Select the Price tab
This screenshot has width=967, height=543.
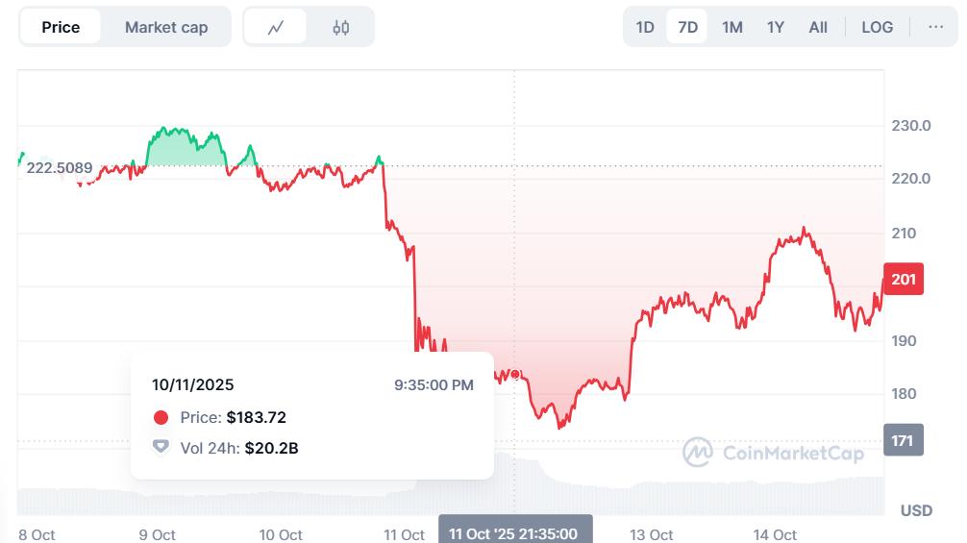[61, 27]
